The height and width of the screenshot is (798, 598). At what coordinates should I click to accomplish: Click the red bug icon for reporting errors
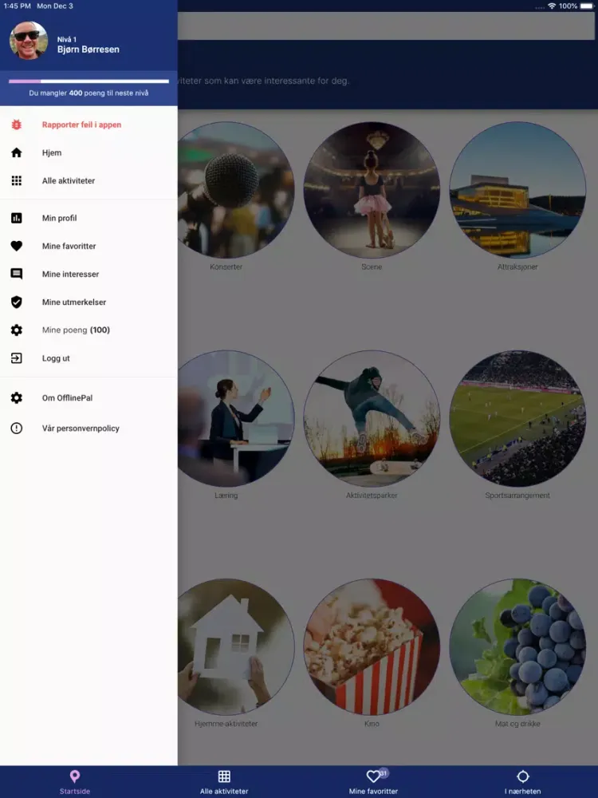16,124
